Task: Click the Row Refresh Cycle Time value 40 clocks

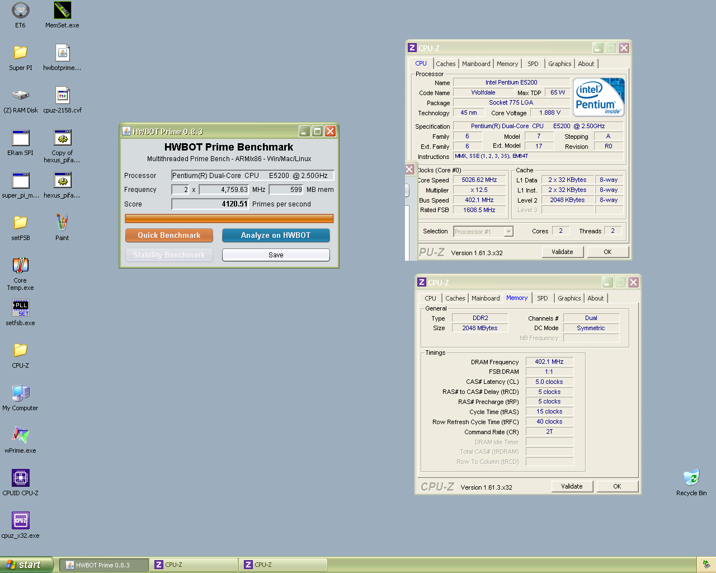Action: point(549,422)
